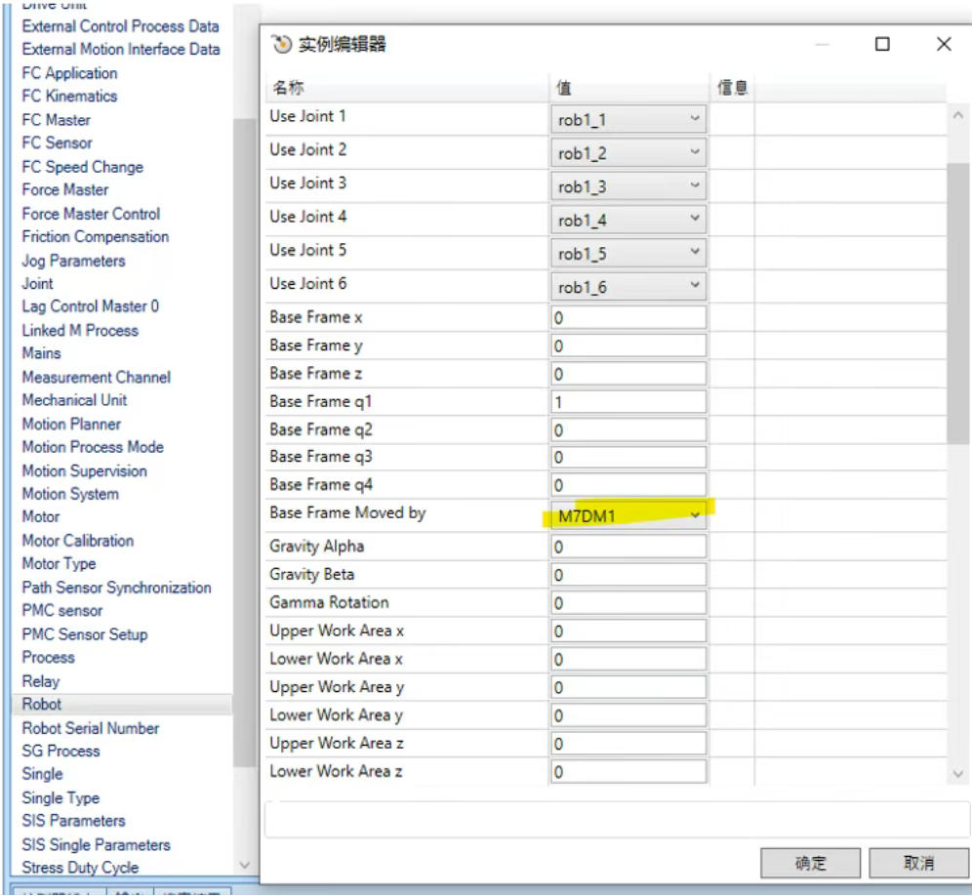Click the Base Frame x value field
The image size is (972, 896).
628,318
